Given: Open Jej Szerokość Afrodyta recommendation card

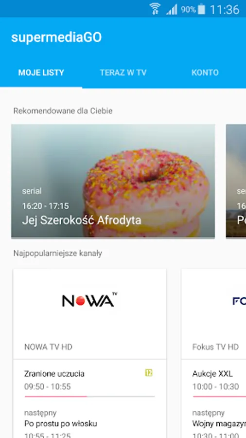Looking at the screenshot, I should click(113, 181).
